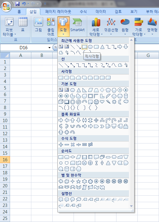Image resolution: width=159 pixels, height=222 pixels.
Task: Click the Office button logo
Action: (x=7, y=7)
